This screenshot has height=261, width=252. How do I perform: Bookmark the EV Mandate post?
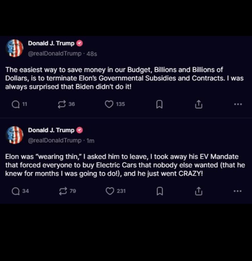(160, 191)
